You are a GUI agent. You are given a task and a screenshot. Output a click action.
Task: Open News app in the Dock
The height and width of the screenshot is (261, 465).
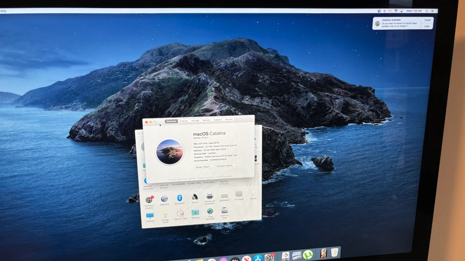[247, 259]
